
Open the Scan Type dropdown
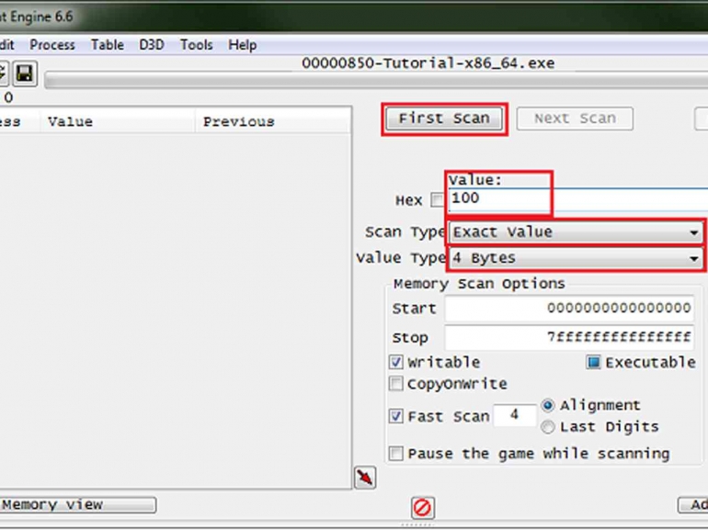pyautogui.click(x=576, y=232)
